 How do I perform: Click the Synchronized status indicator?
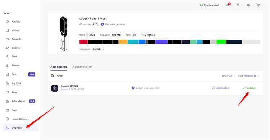210,5
